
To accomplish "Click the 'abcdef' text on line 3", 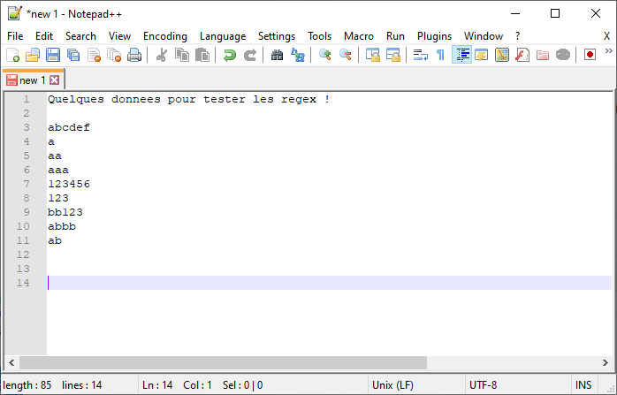I will 69,127.
